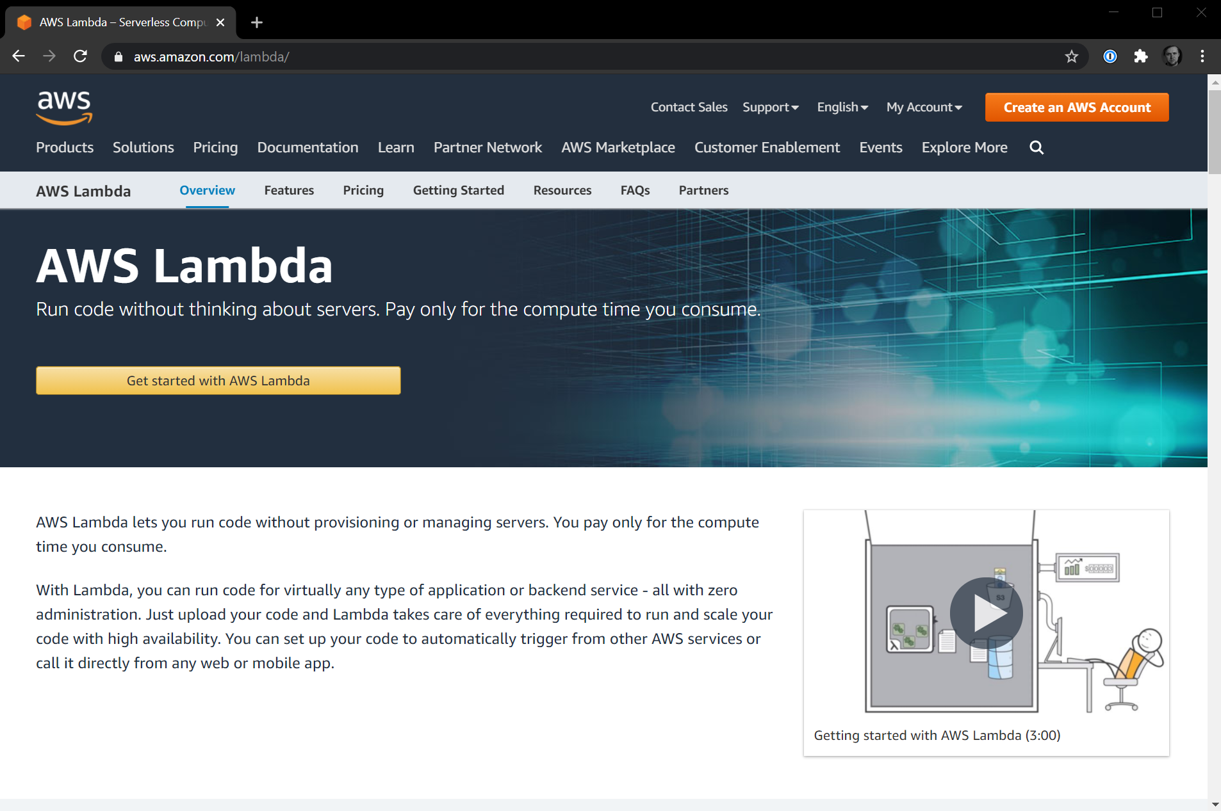Viewport: 1221px width, 811px height.
Task: Open the Explore More menu
Action: click(964, 148)
